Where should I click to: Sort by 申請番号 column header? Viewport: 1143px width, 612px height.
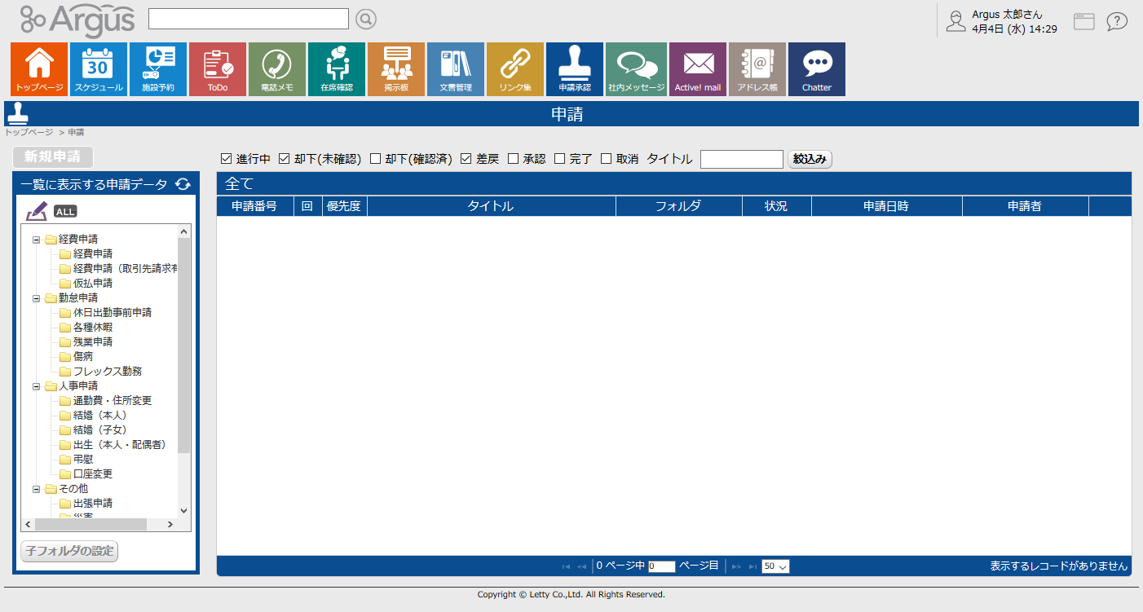254,206
